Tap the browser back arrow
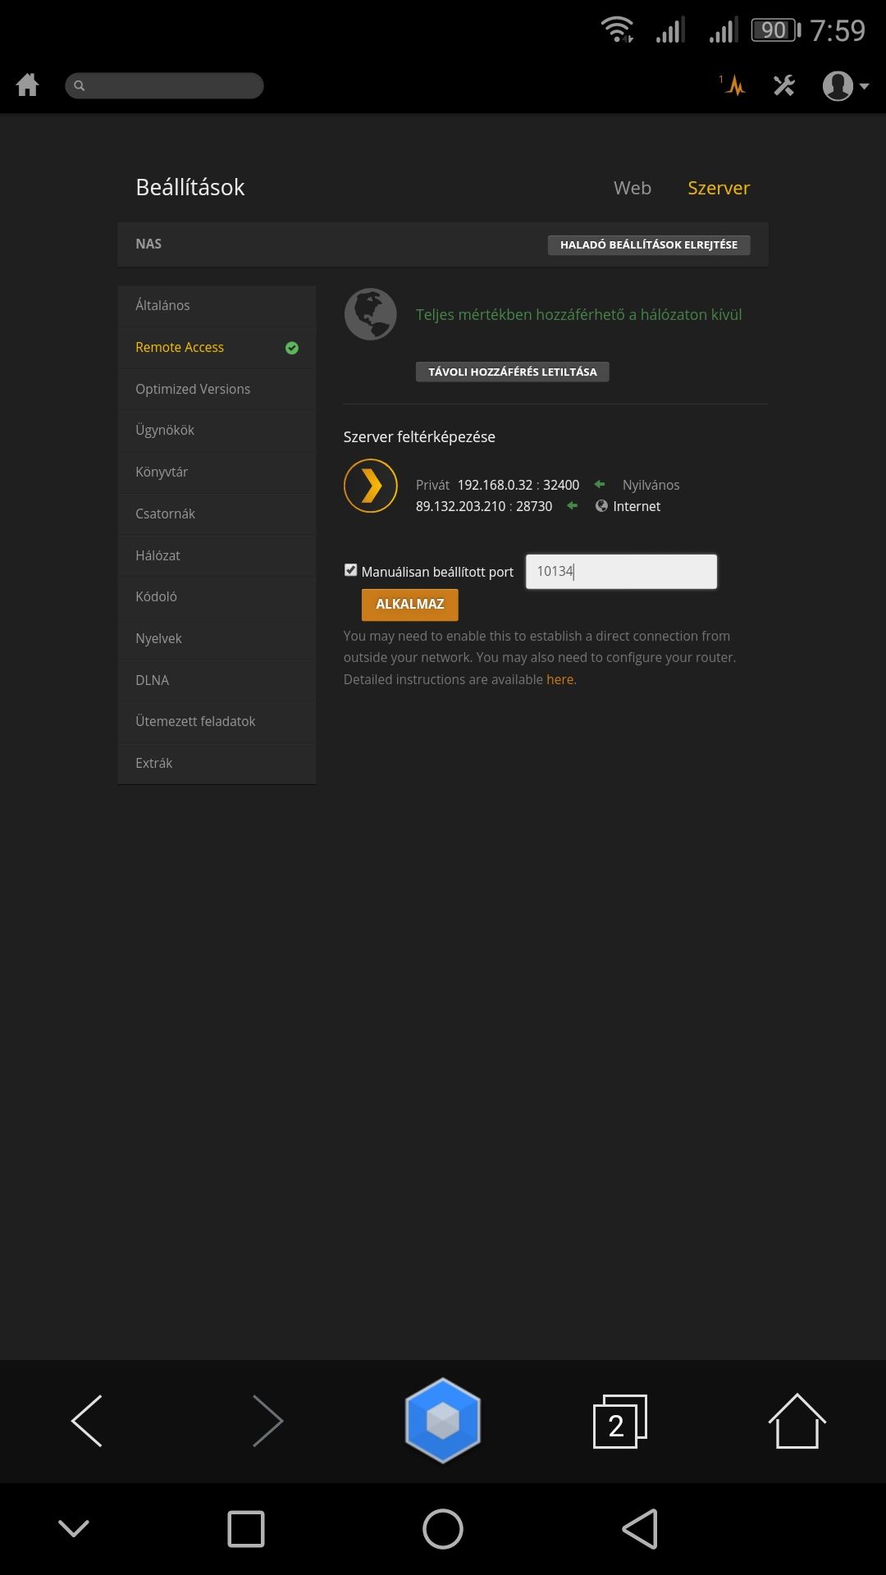 [x=87, y=1421]
